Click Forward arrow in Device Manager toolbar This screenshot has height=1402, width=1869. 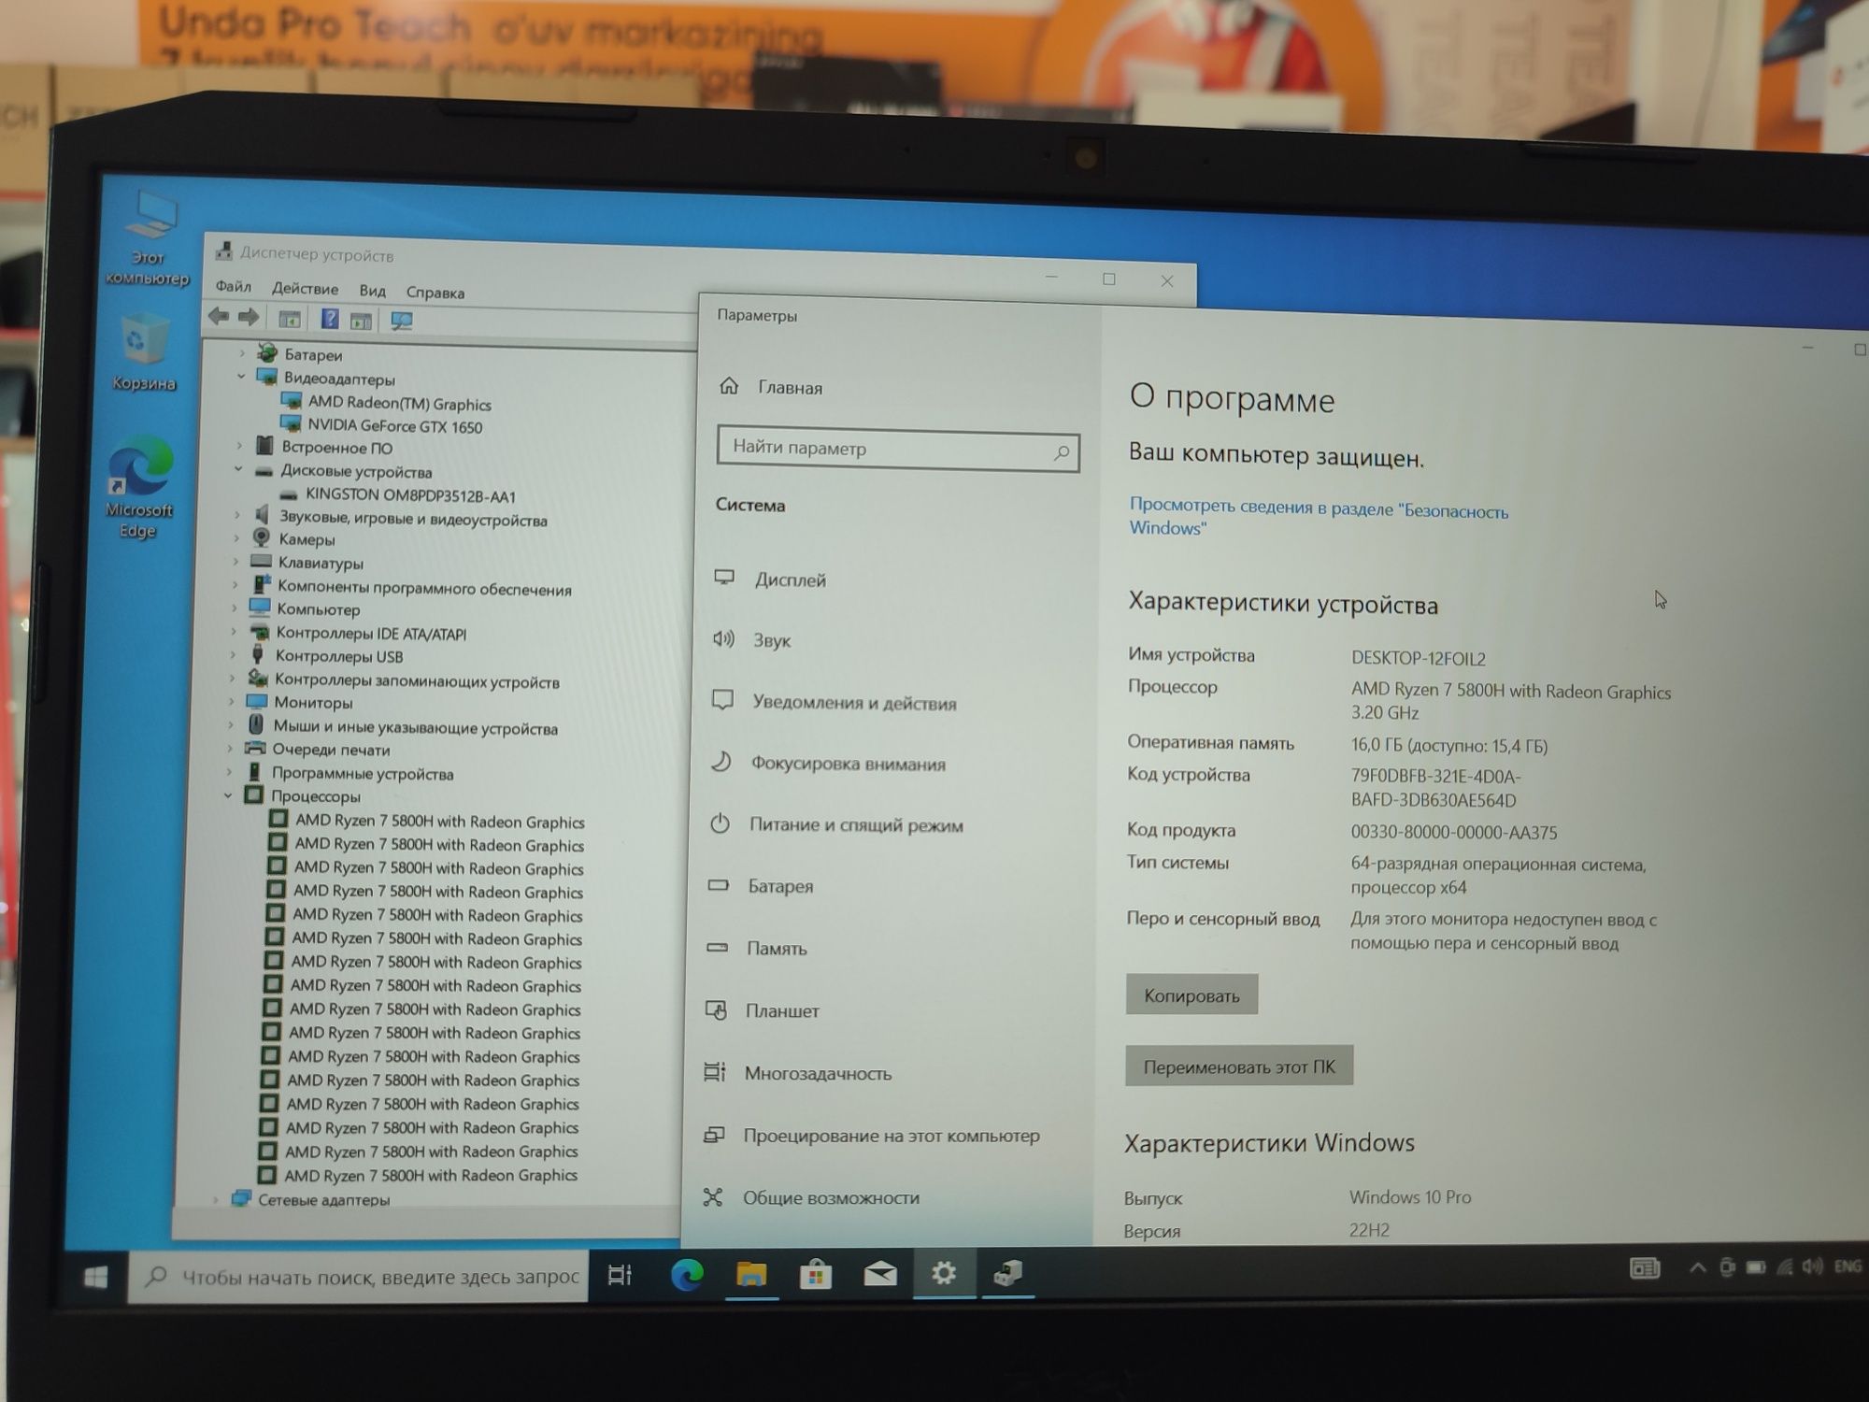[x=249, y=317]
